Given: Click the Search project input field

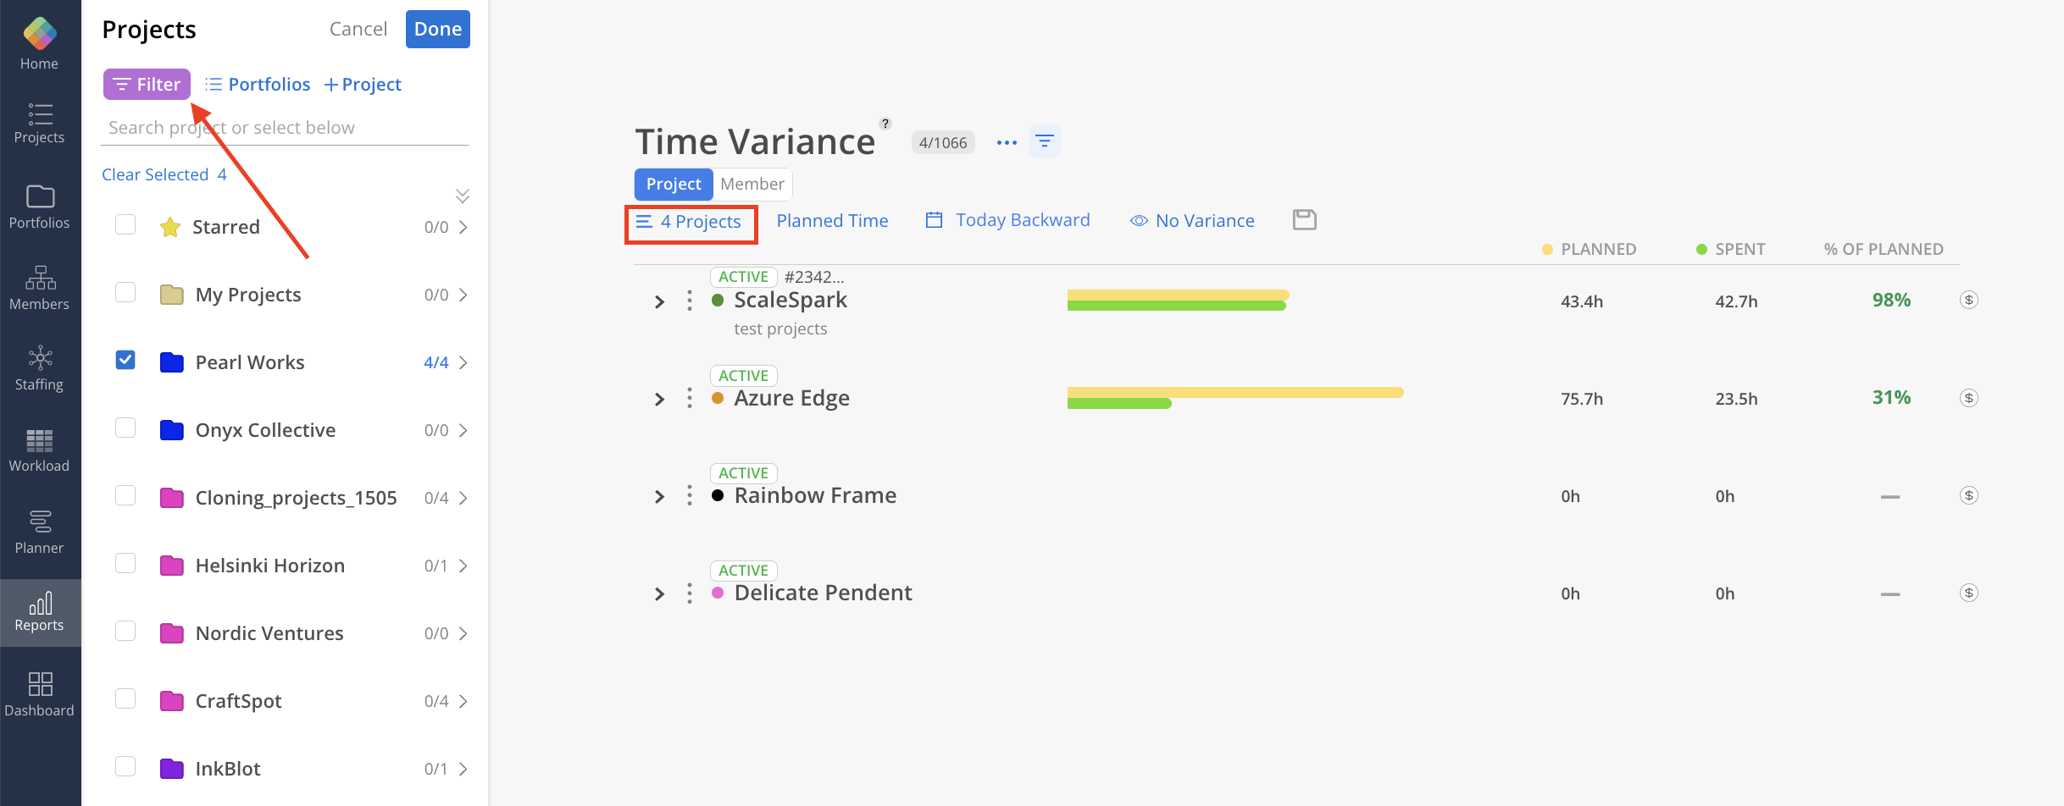Looking at the screenshot, I should click(286, 128).
